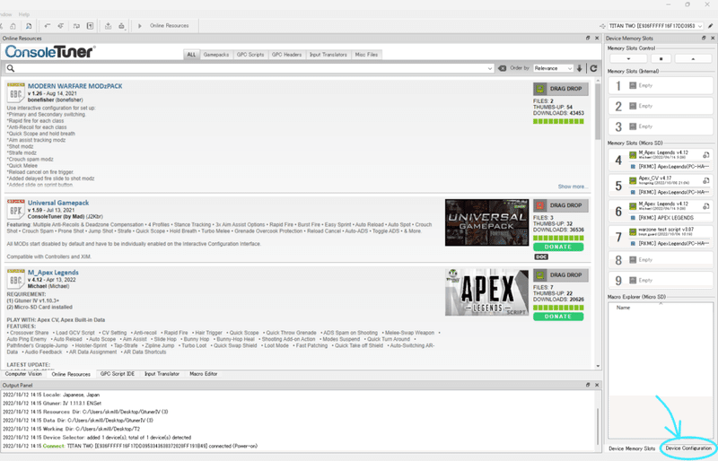Viewport: 718px width, 461px height.
Task: Click the play arrow beside Online Resources
Action: (140, 26)
